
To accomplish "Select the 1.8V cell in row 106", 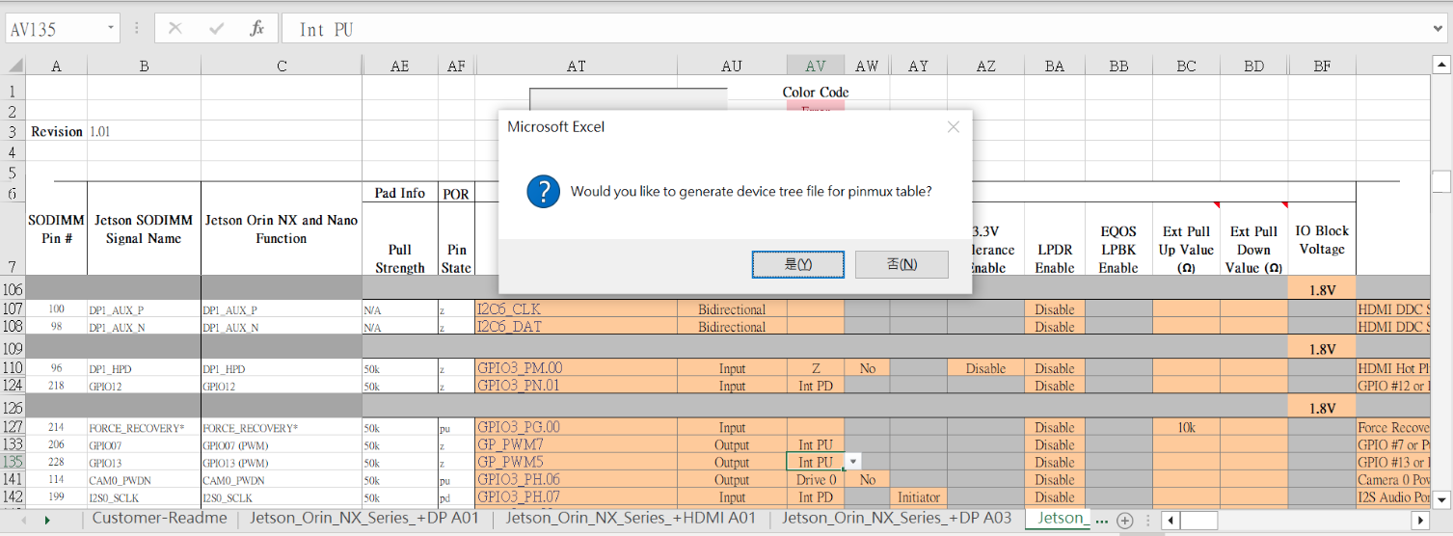I will coord(1322,288).
